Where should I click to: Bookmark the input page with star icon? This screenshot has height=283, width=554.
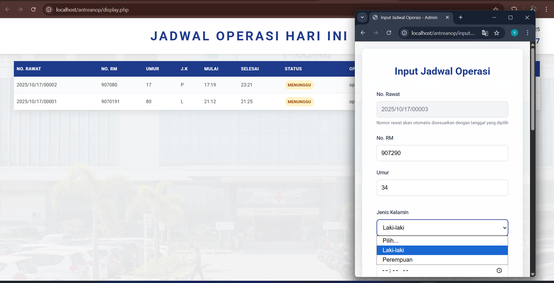pos(496,33)
